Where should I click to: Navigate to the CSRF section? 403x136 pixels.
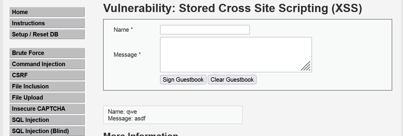pyautogui.click(x=47, y=75)
